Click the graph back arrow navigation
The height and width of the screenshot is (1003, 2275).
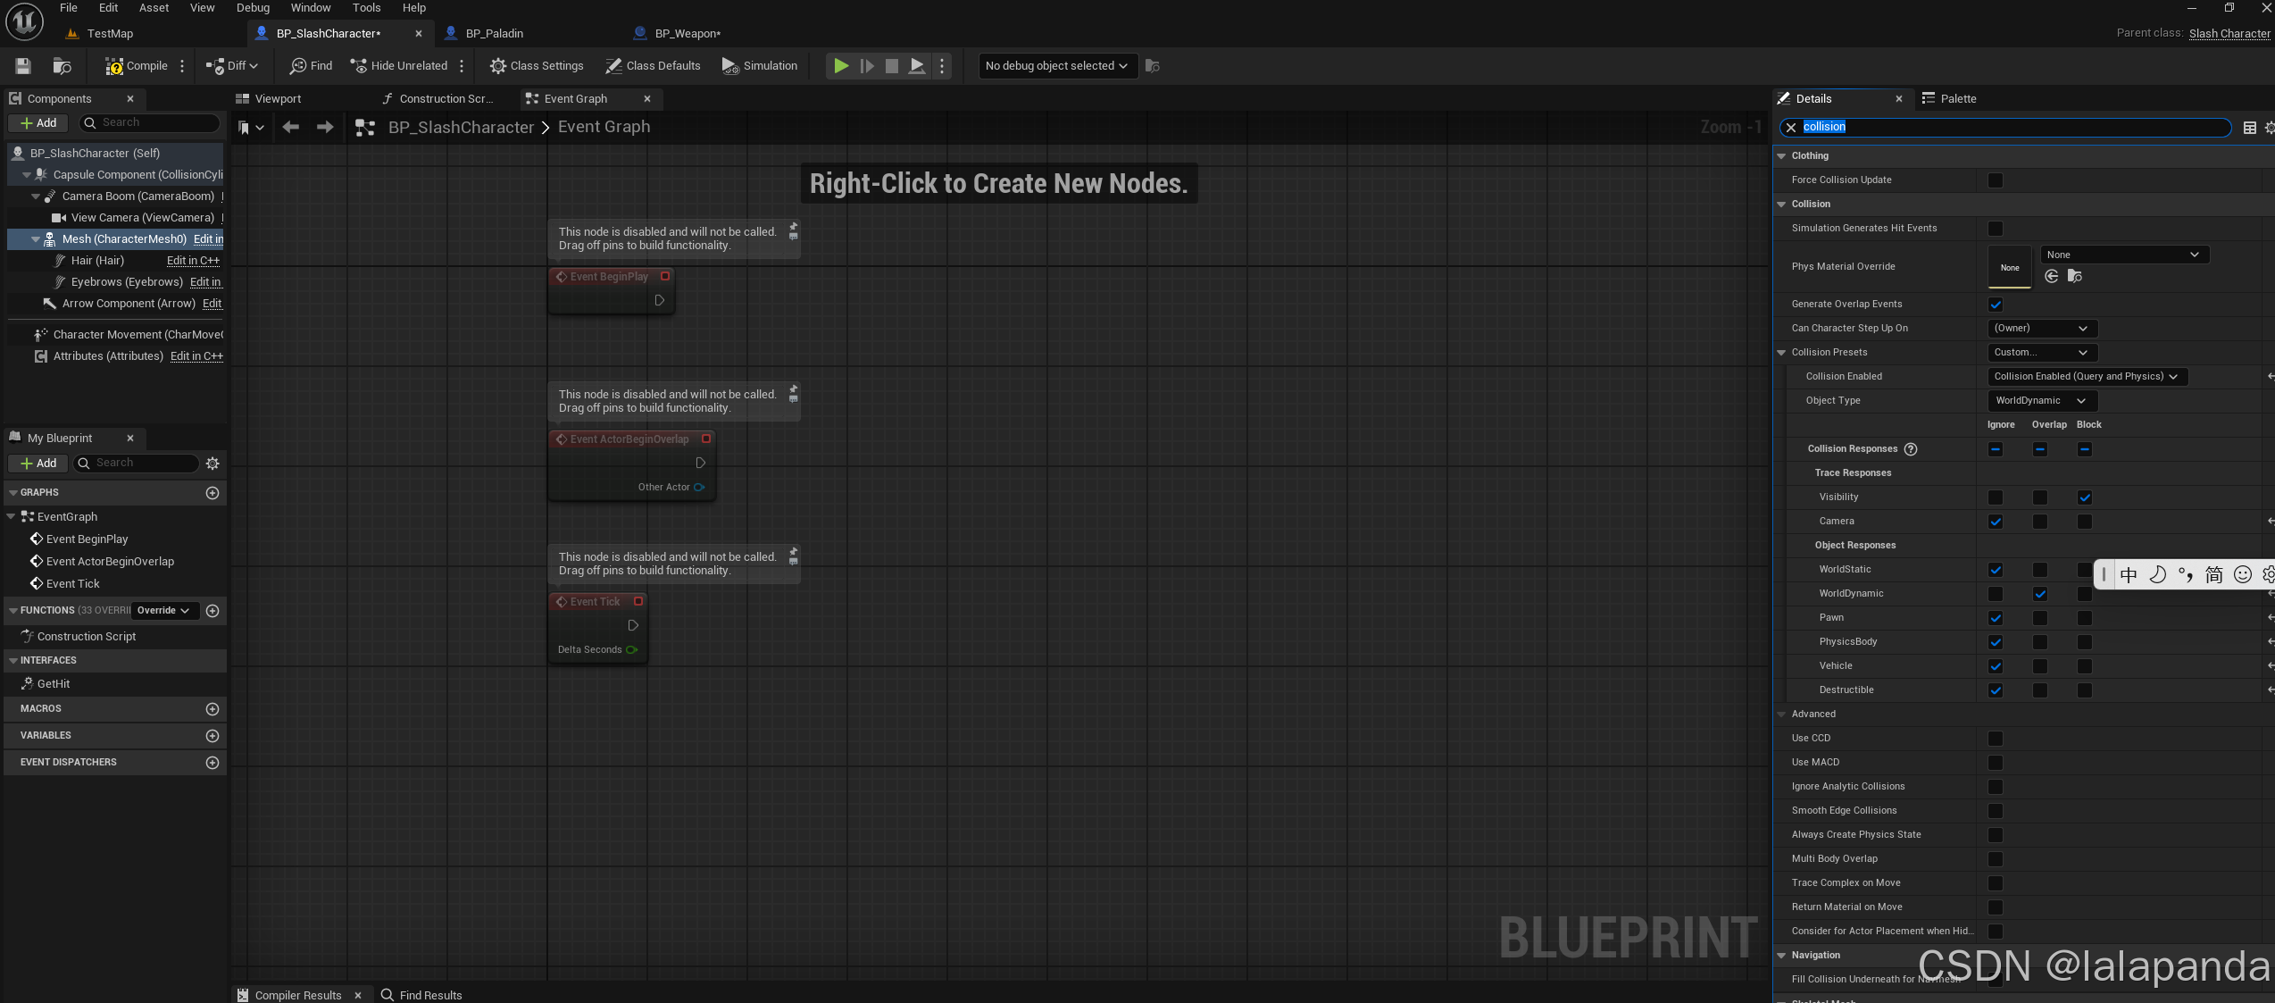click(290, 128)
